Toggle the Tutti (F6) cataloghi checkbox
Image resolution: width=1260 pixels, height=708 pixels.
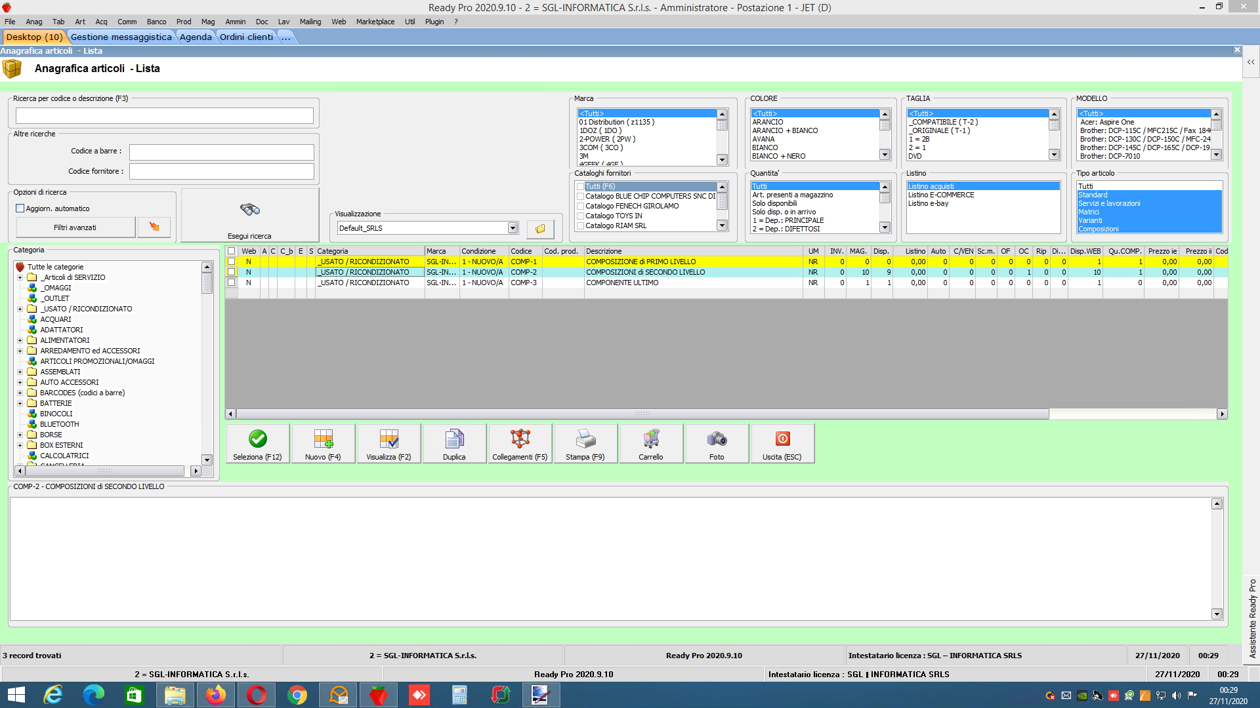pyautogui.click(x=580, y=187)
